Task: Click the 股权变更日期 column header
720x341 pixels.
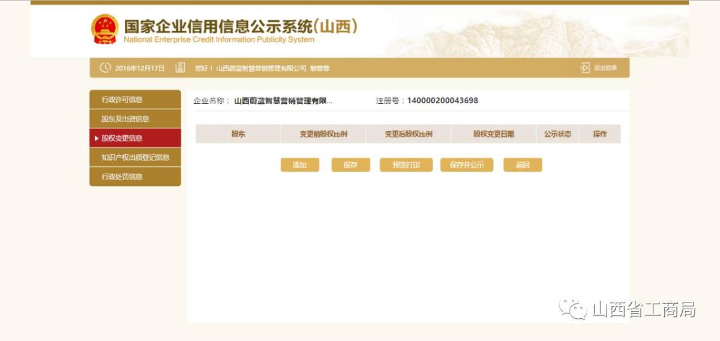Action: coord(493,134)
